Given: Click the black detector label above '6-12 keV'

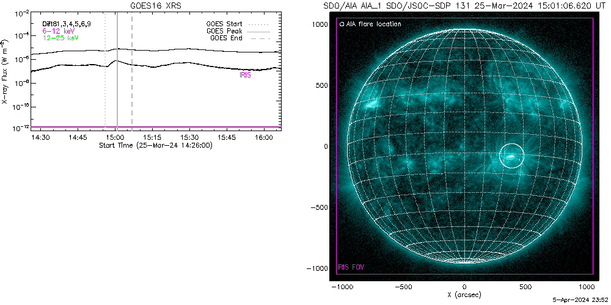Looking at the screenshot, I should coord(67,24).
